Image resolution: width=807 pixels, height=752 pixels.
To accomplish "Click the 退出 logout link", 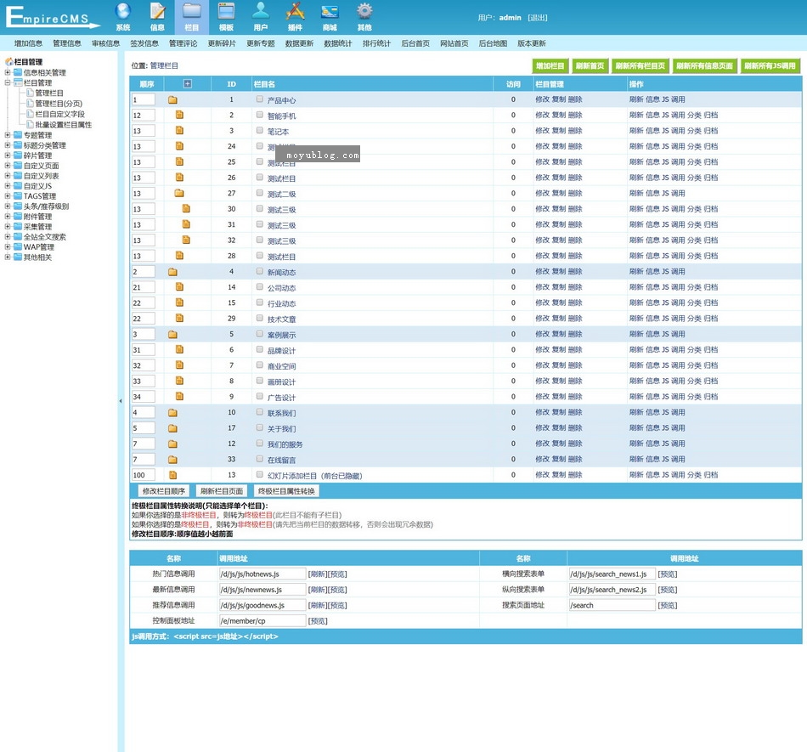I will pos(538,18).
